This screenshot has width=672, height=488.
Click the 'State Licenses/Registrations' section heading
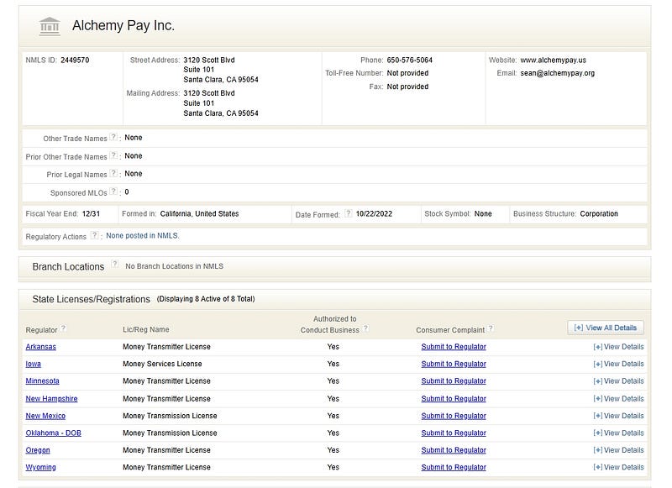92,299
